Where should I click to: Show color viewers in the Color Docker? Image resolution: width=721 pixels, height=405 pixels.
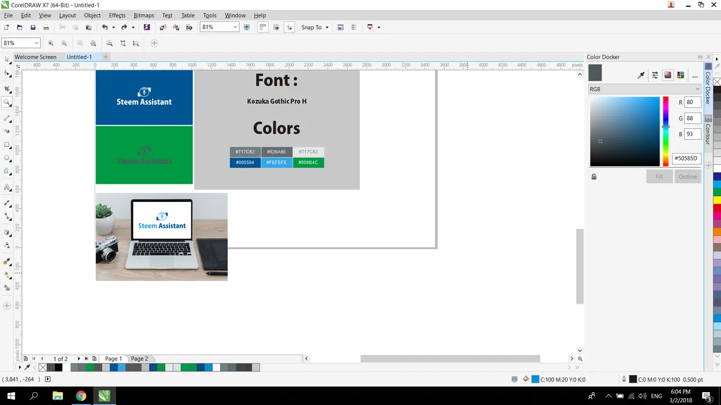pos(668,75)
